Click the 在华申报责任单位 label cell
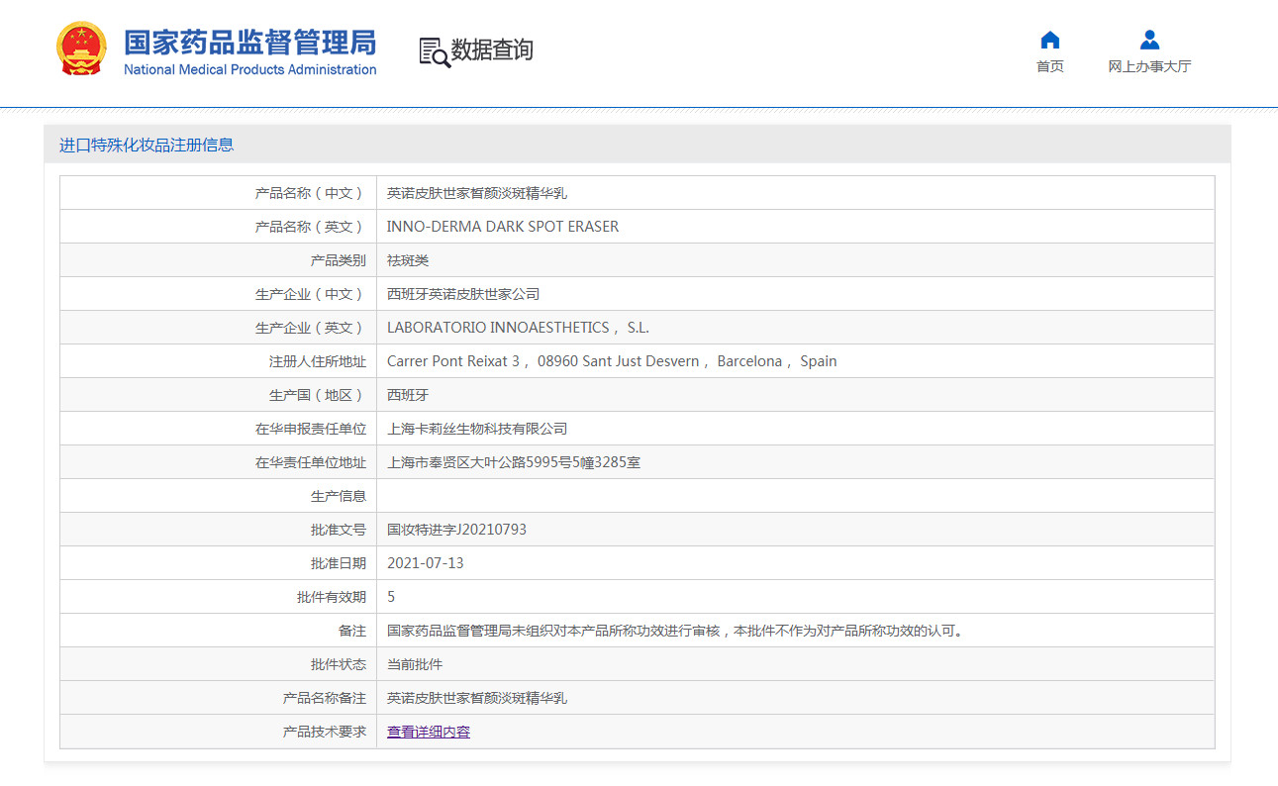The height and width of the screenshot is (786, 1278). point(219,429)
